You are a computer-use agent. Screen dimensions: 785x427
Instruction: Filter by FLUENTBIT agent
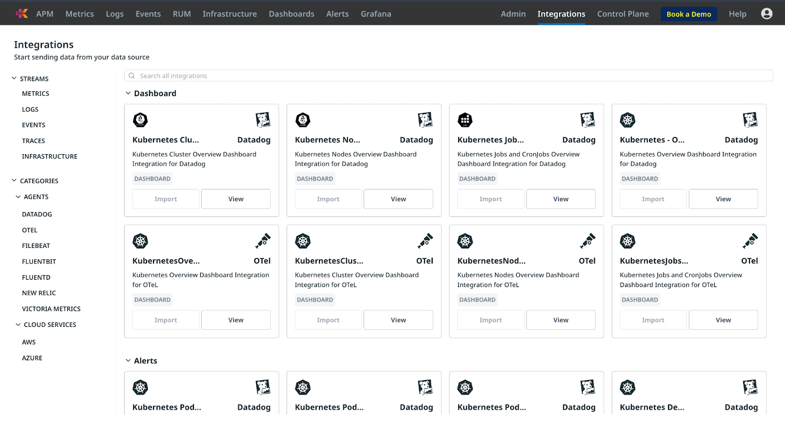39,261
